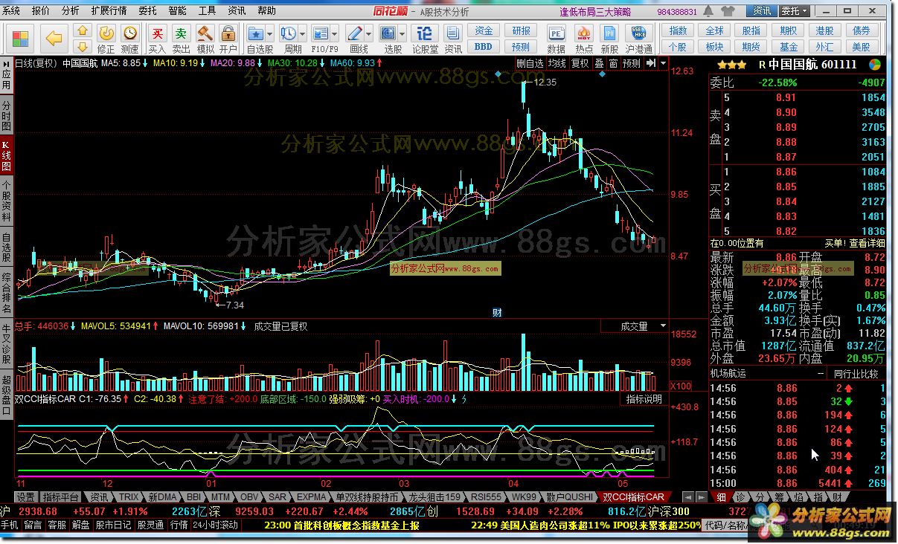Open the 数据 PE data icon
This screenshot has width=898, height=544.
tap(556, 39)
